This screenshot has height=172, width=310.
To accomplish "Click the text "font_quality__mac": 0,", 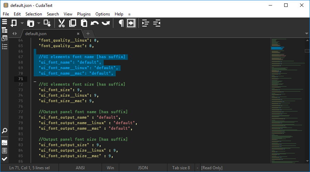I will [x=66, y=46].
